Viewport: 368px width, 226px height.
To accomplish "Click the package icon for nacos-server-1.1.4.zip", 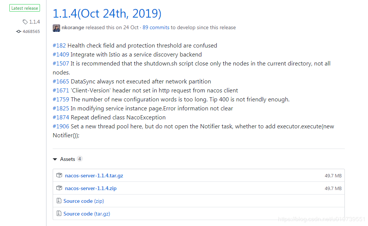I will (x=59, y=188).
